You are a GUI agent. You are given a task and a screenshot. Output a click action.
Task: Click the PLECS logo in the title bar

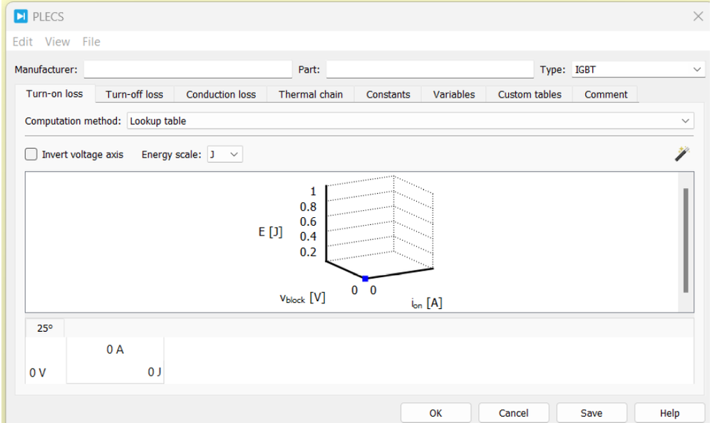(21, 16)
